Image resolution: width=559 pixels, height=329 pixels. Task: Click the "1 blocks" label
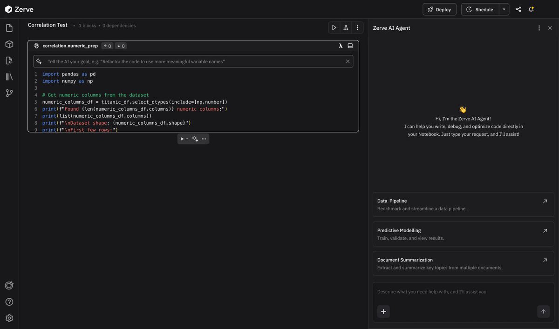pos(87,26)
